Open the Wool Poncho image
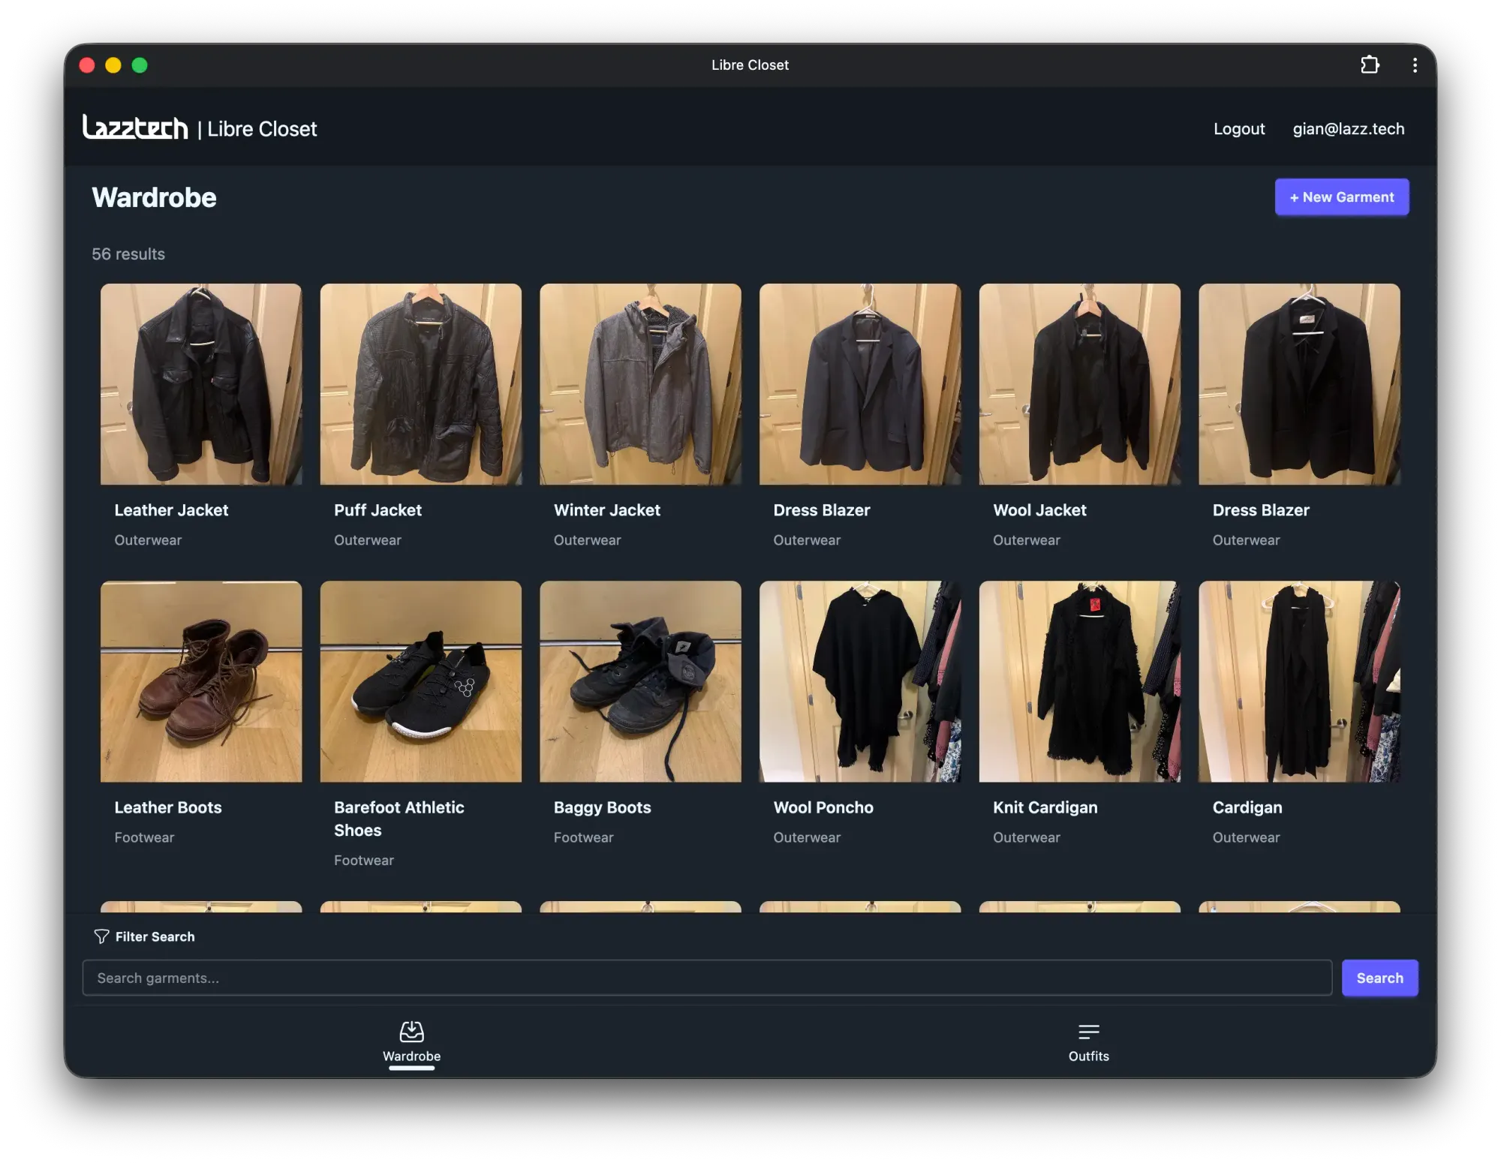This screenshot has width=1501, height=1163. [859, 682]
